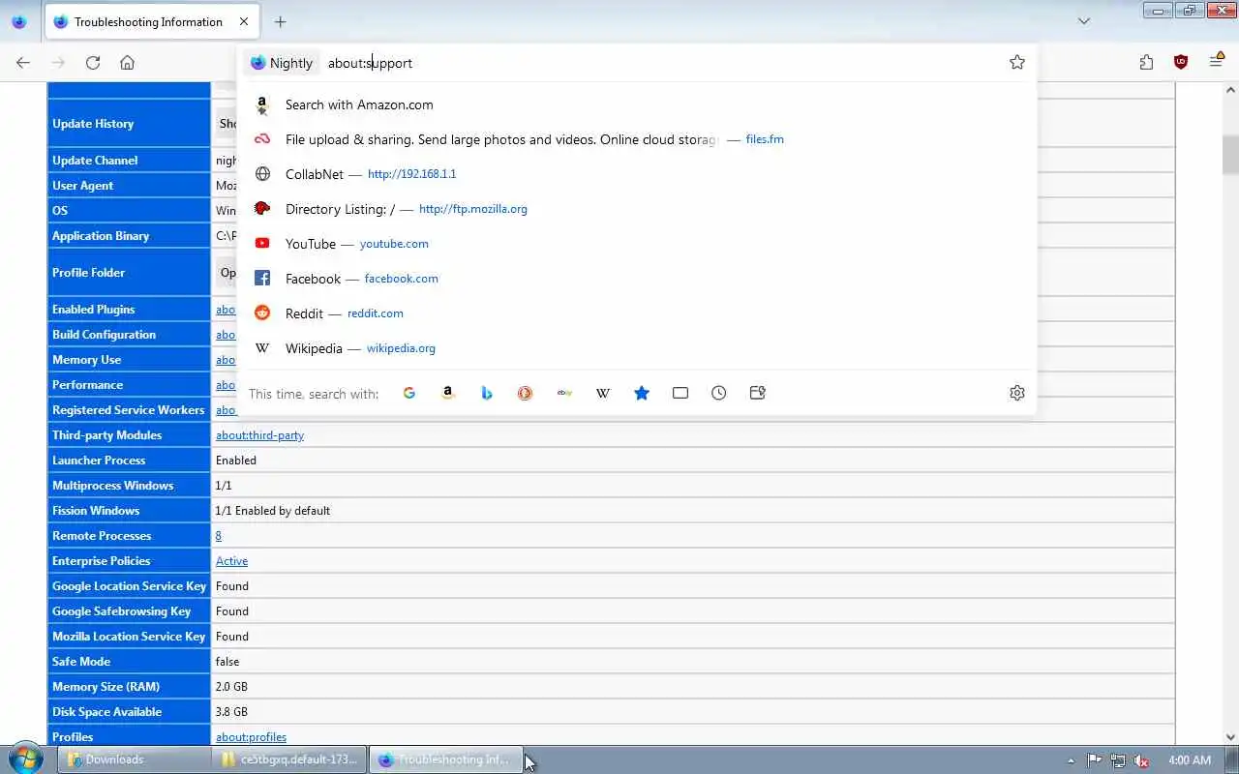Search this time with Google
The width and height of the screenshot is (1239, 774).
[409, 393]
